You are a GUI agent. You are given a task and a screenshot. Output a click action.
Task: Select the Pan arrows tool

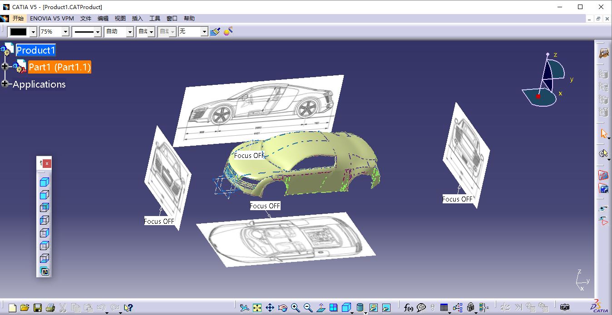[x=270, y=308]
